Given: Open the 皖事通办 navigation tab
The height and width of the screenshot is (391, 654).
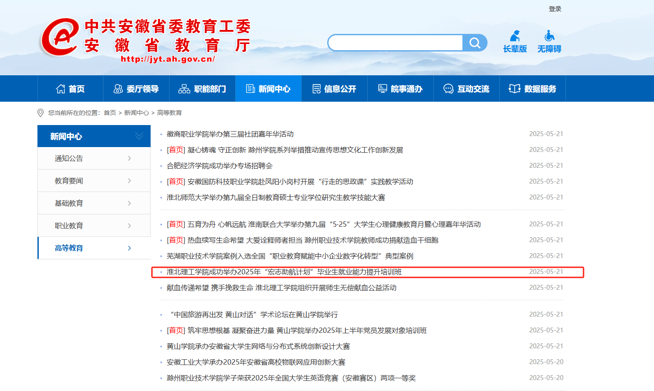Looking at the screenshot, I should point(400,89).
